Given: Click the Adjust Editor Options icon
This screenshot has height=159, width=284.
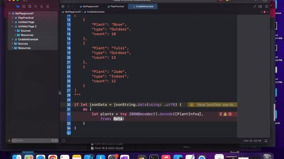Looking at the screenshot, I should [260, 7].
